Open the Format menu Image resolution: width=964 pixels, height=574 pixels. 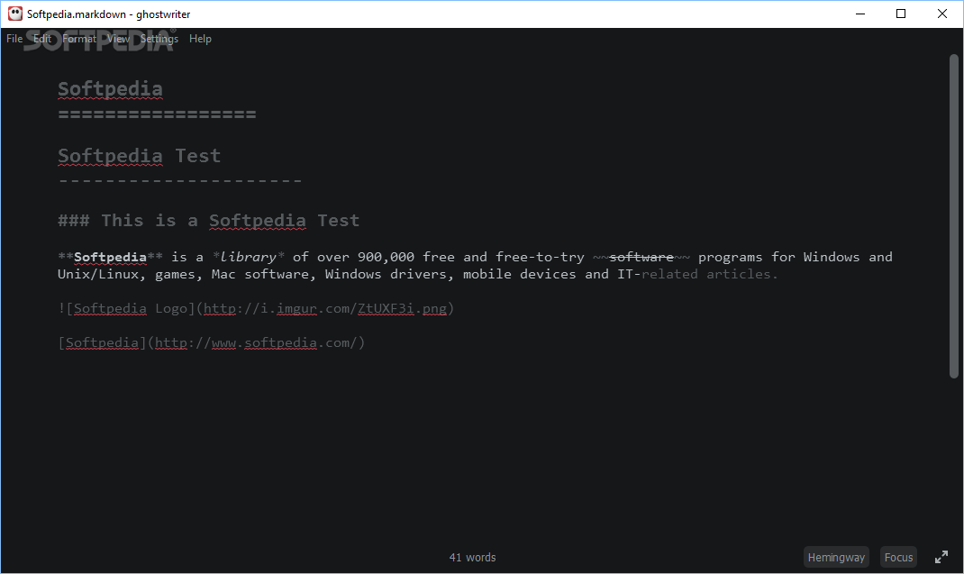pyautogui.click(x=79, y=39)
